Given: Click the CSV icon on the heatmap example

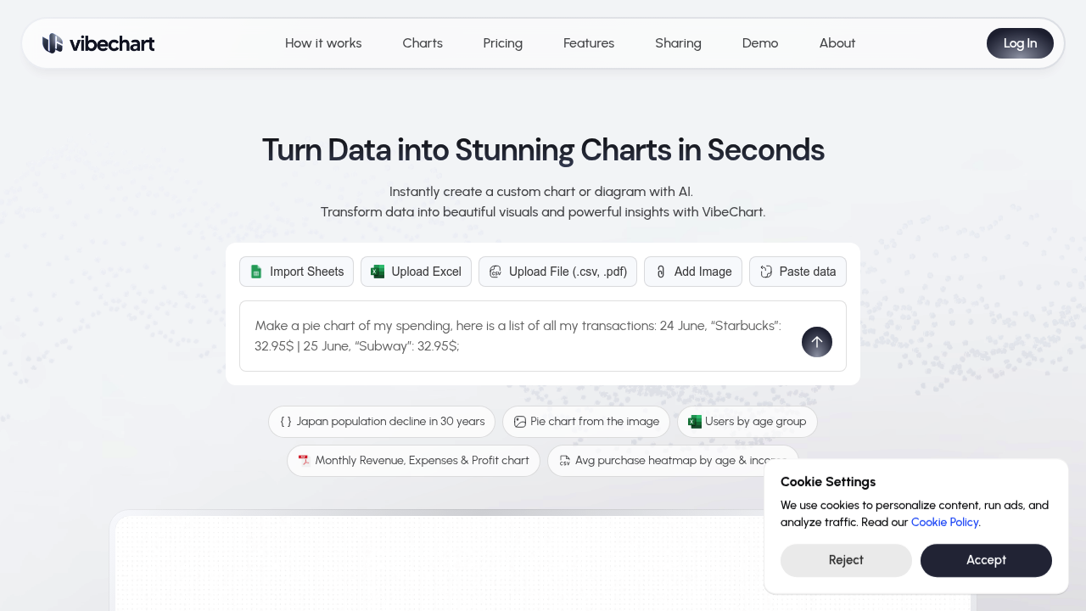Looking at the screenshot, I should tap(564, 460).
